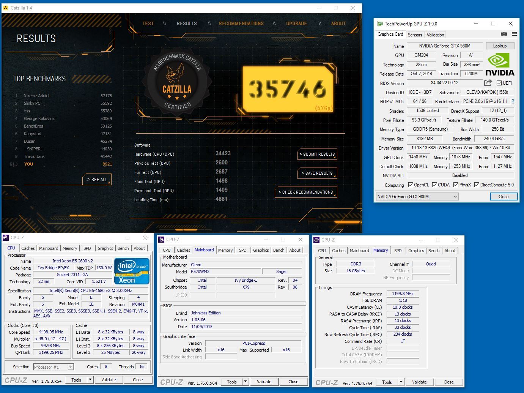Viewport: 524px width, 393px height.
Task: Open ABOUT section in Catzilla
Action: tap(338, 23)
